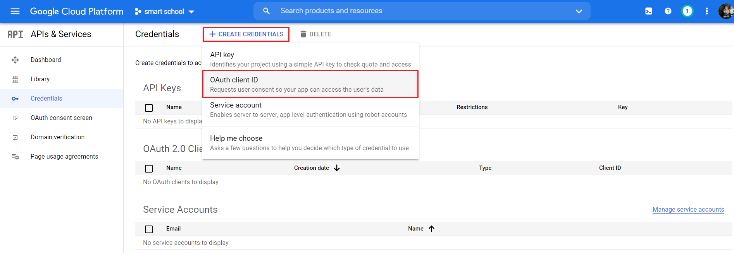
Task: Click the user profile avatar
Action: (x=726, y=11)
